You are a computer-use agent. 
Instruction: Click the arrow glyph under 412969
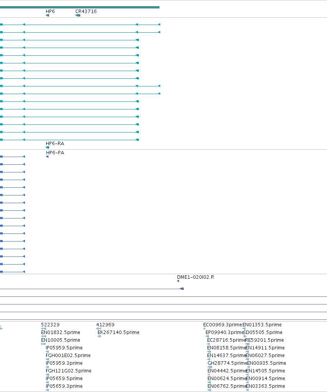[x=99, y=329]
